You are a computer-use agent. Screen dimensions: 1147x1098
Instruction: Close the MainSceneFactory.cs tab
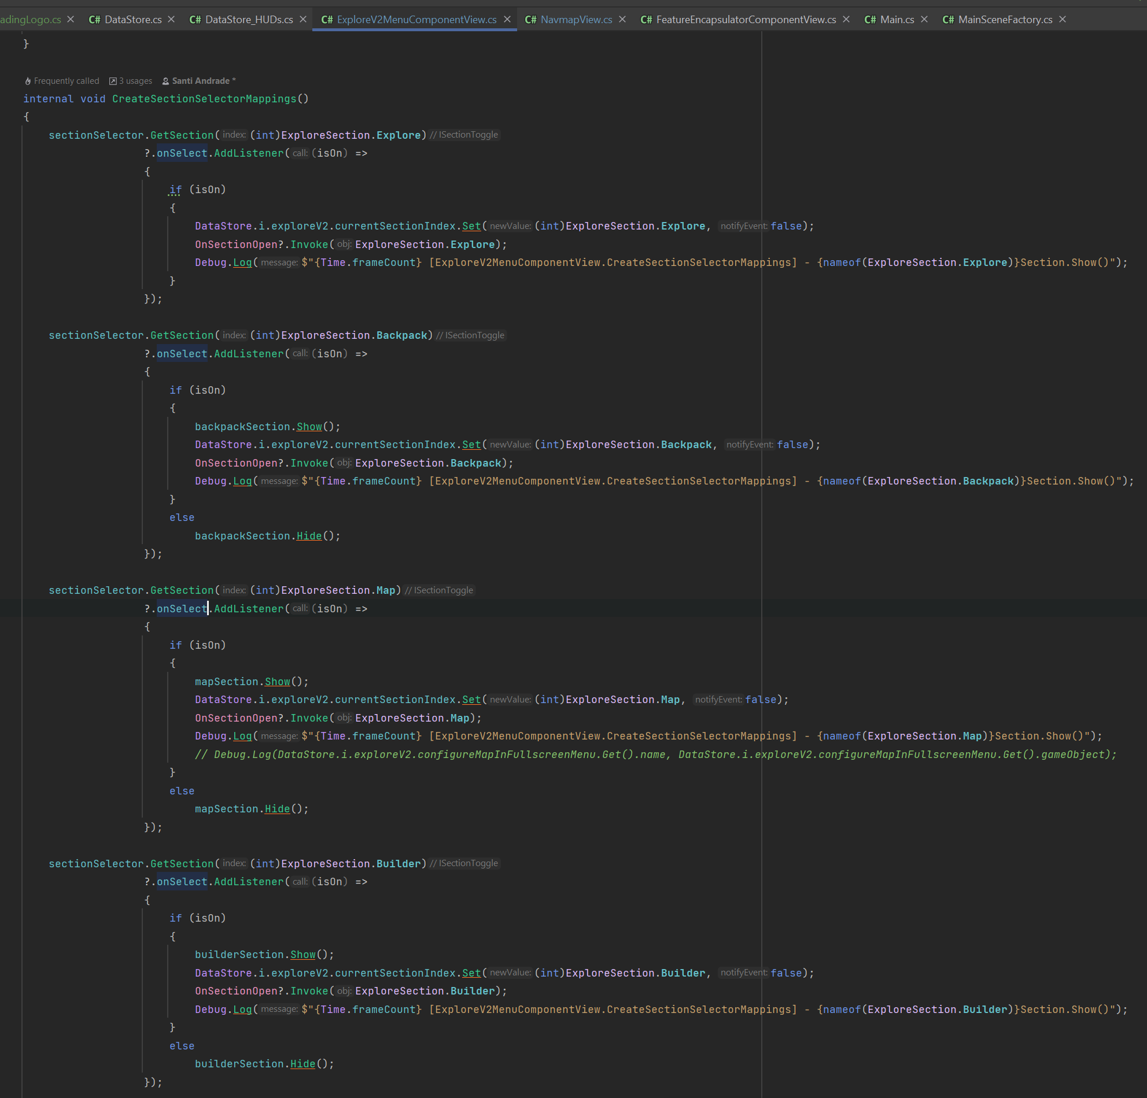click(1062, 19)
